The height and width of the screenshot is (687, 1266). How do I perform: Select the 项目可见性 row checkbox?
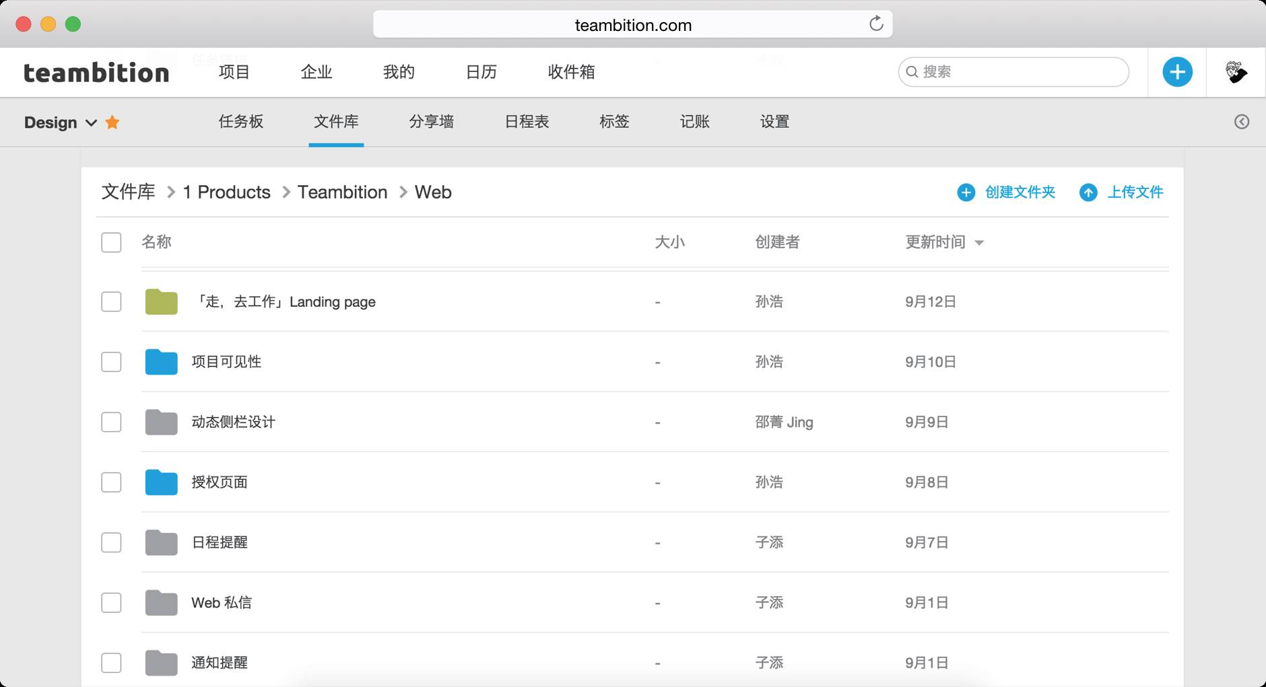[x=111, y=362]
